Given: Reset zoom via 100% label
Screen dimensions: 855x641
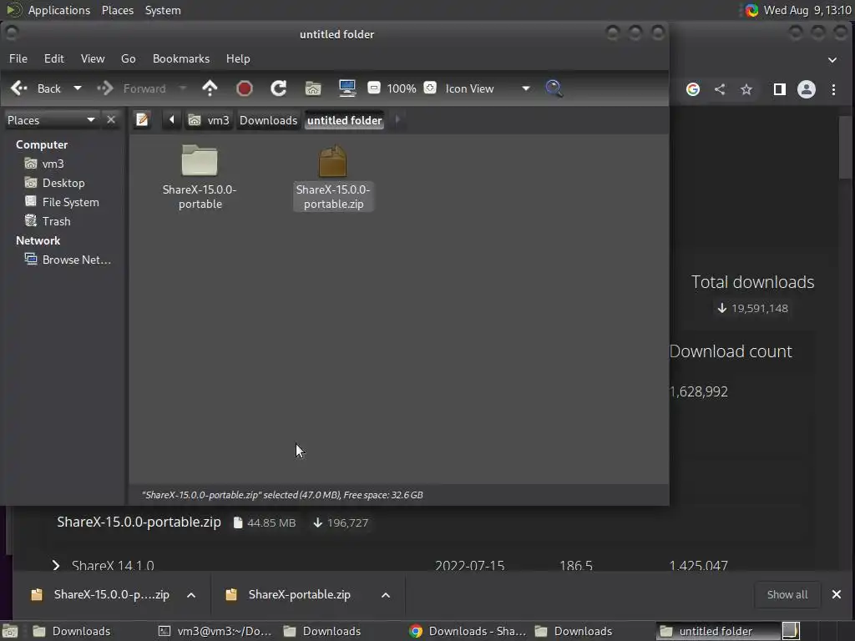Looking at the screenshot, I should [402, 88].
